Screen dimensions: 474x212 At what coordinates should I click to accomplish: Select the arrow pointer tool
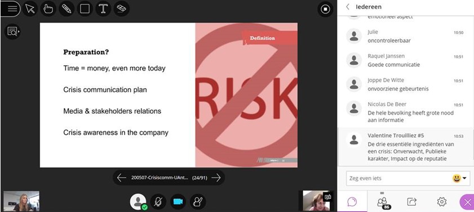[x=30, y=8]
